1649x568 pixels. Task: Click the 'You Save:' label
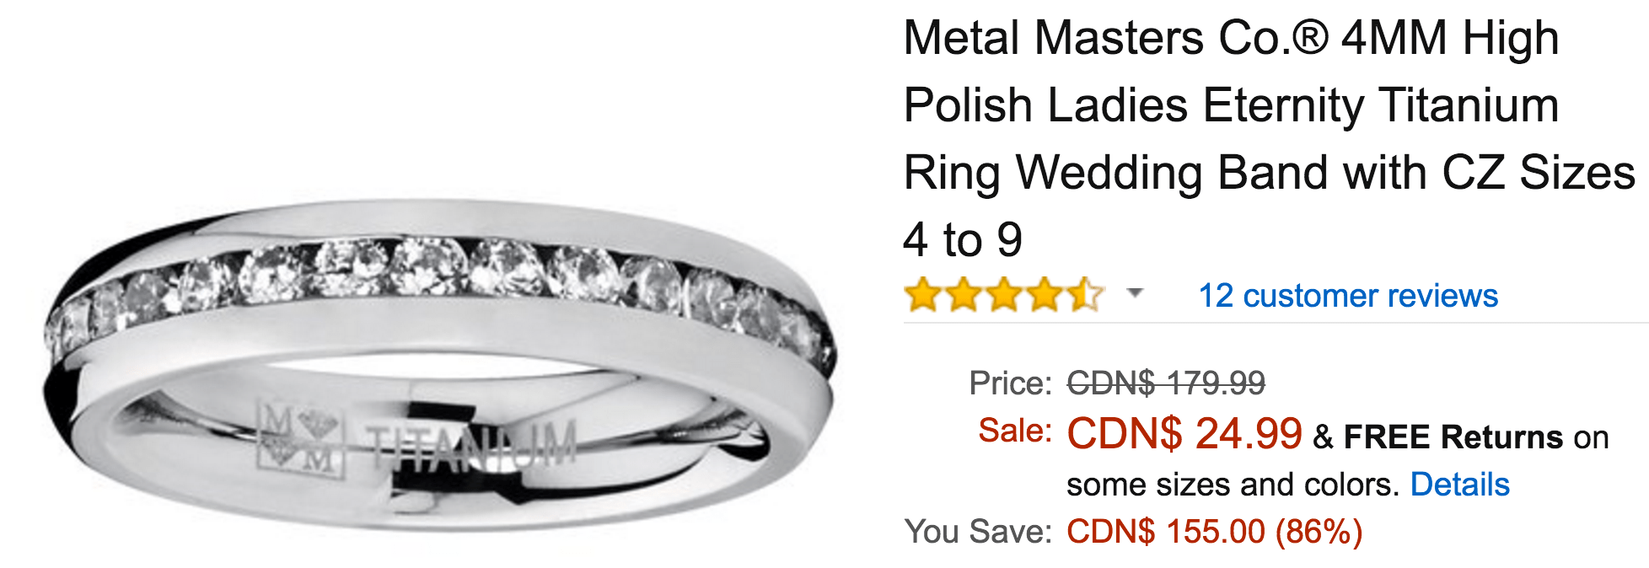(978, 532)
